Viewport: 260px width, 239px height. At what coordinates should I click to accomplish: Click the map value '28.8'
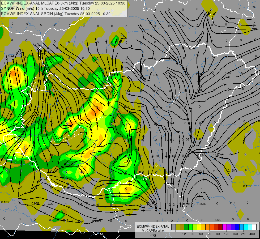[x=200, y=139]
